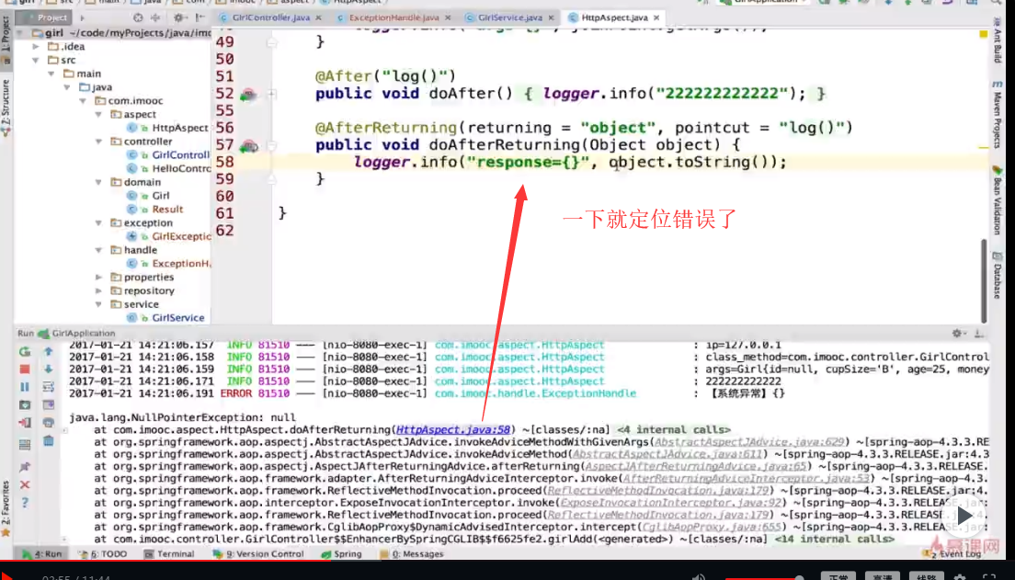1015x580 pixels.
Task: Select HttpAspect class in project tree
Action: point(180,128)
